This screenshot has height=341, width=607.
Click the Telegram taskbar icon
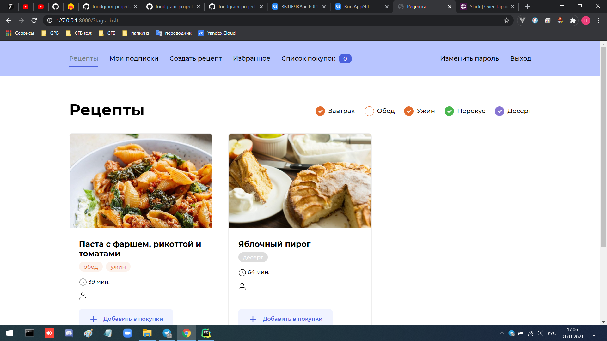[x=167, y=333]
